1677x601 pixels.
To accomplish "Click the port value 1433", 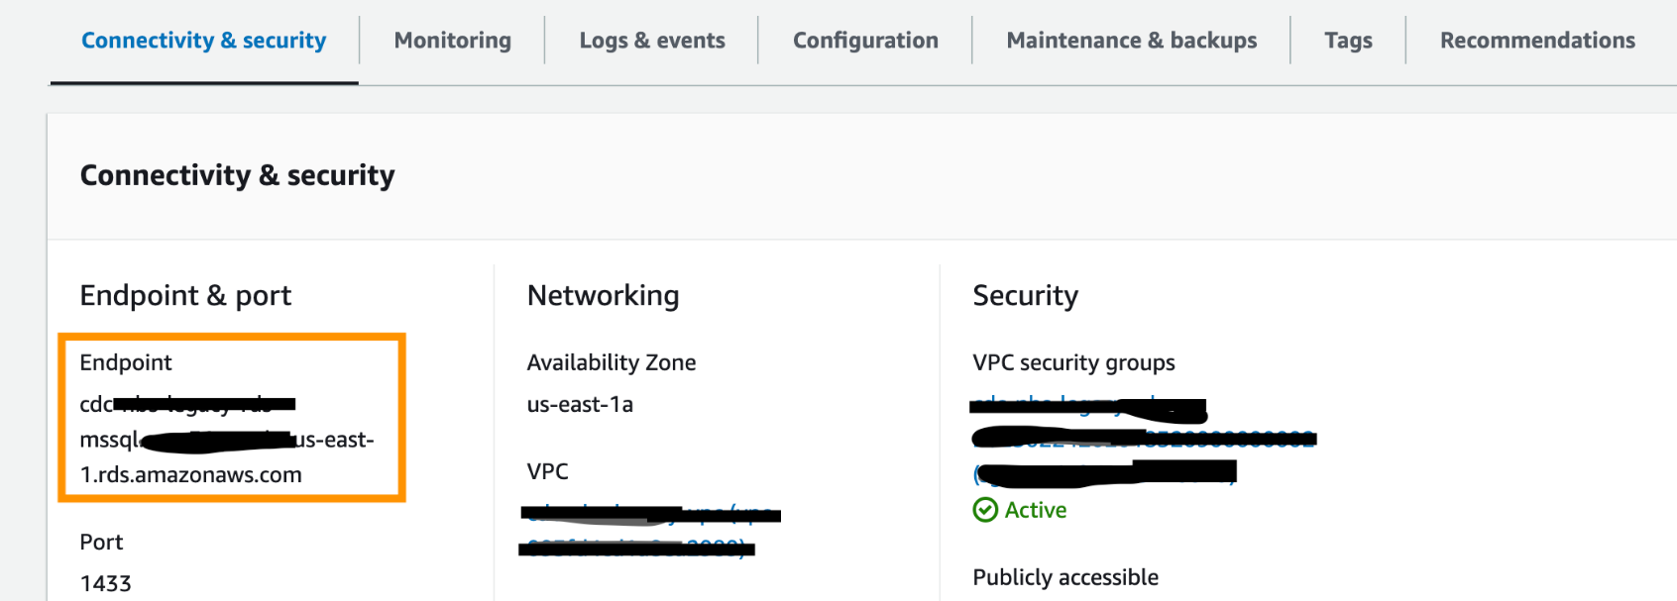I will click(x=105, y=583).
